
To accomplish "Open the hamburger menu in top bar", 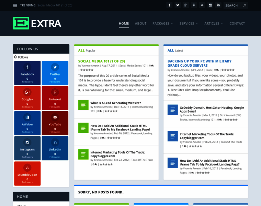I will pyautogui.click(x=15, y=5).
